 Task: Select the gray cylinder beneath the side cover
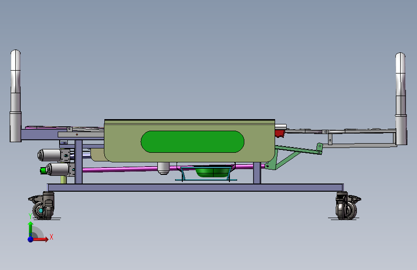coord(164,168)
